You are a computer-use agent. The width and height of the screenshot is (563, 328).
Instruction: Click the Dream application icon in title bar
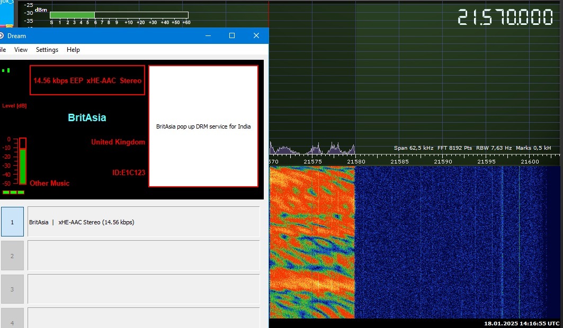pyautogui.click(x=2, y=36)
